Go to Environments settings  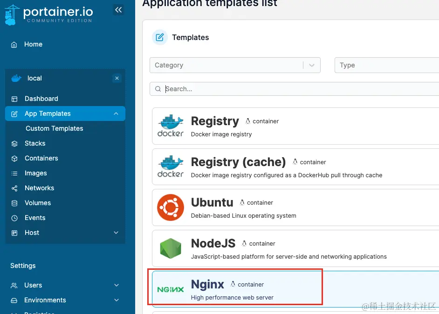pos(45,300)
